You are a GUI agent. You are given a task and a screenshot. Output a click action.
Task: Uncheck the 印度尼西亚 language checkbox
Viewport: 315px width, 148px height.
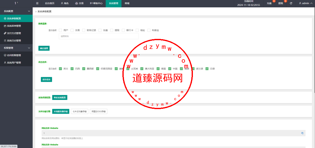[x=98, y=69]
